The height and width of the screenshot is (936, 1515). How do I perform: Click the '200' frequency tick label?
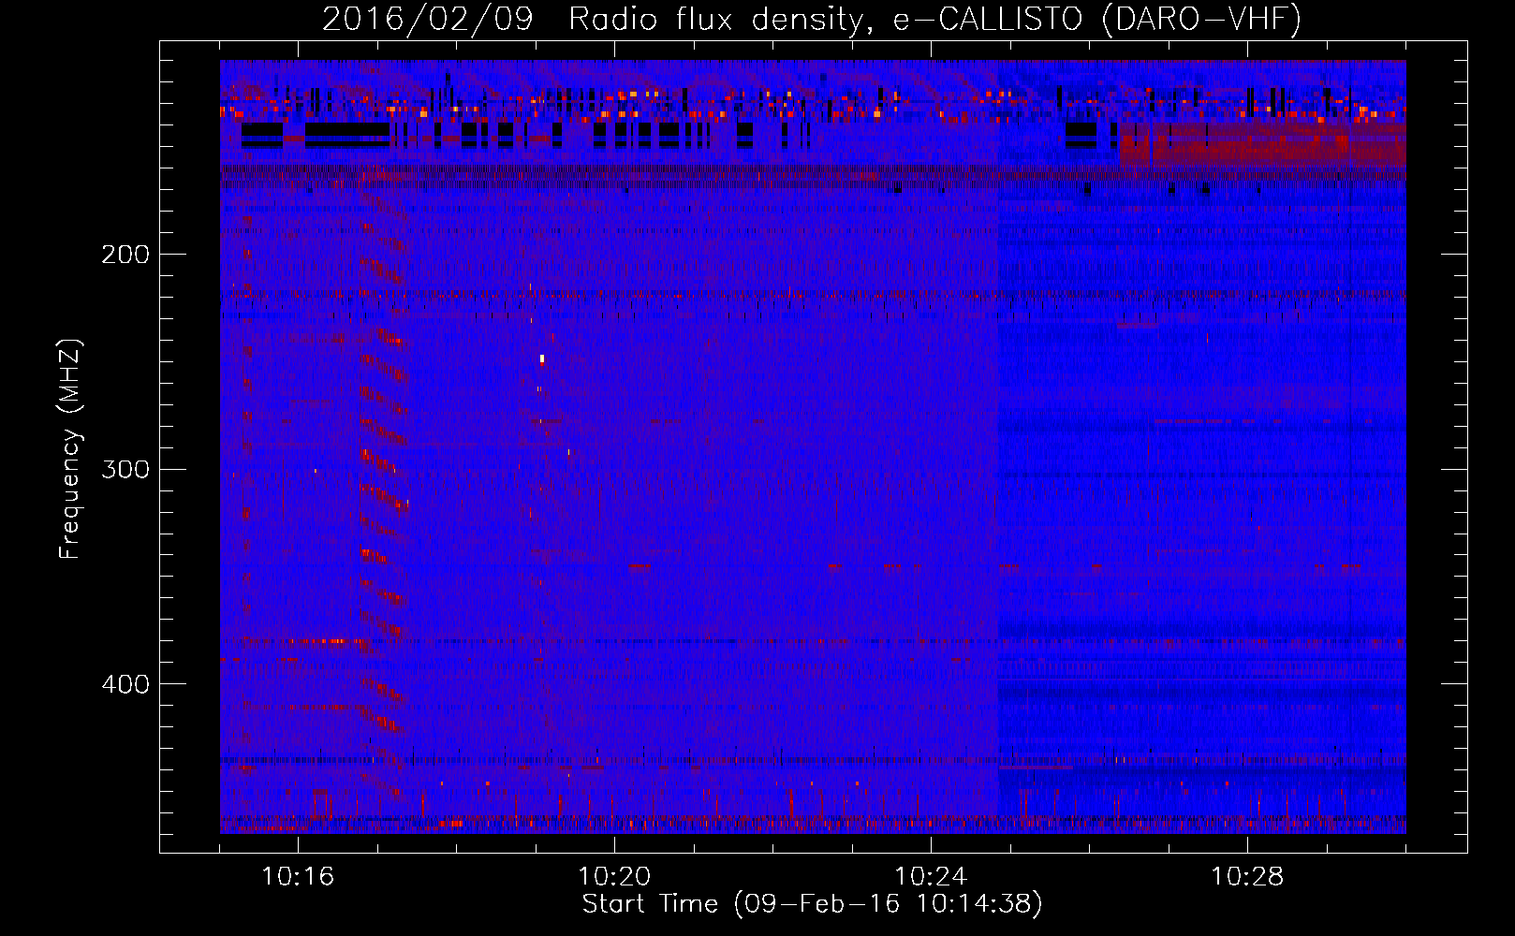point(125,255)
